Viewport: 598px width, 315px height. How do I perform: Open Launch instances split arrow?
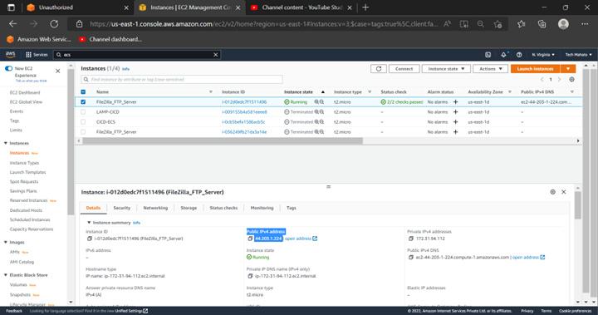click(x=568, y=69)
